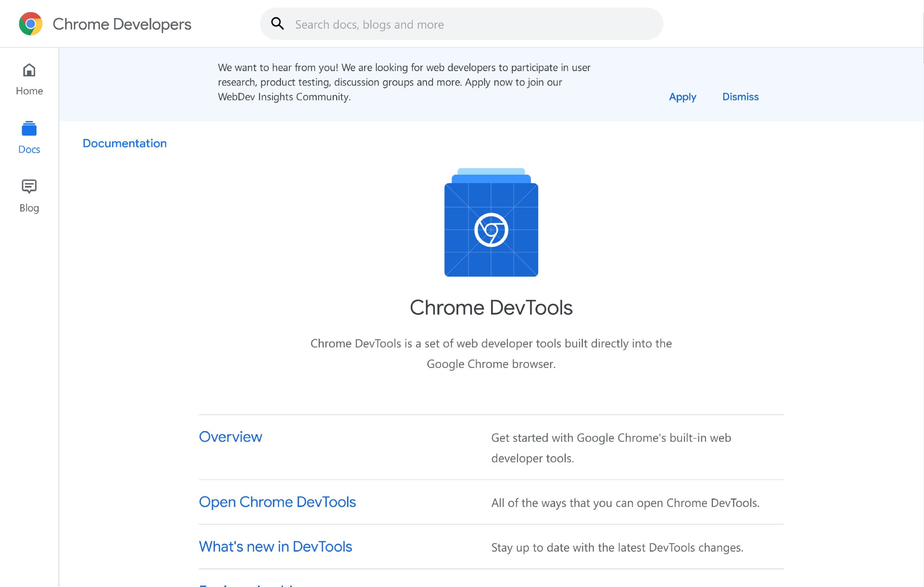This screenshot has width=924, height=587.
Task: Click the Blog speech bubble icon
Action: click(29, 187)
